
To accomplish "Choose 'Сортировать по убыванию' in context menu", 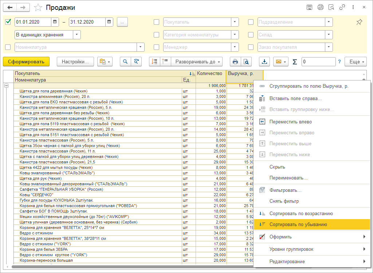I will (x=298, y=225).
